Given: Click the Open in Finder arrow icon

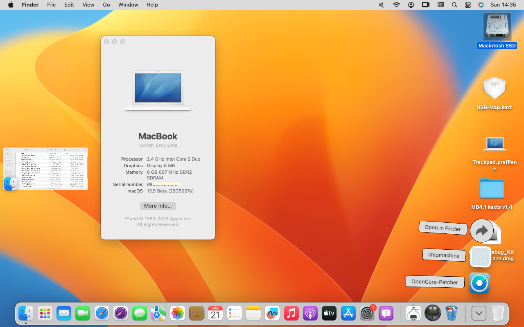Looking at the screenshot, I should pos(482,231).
